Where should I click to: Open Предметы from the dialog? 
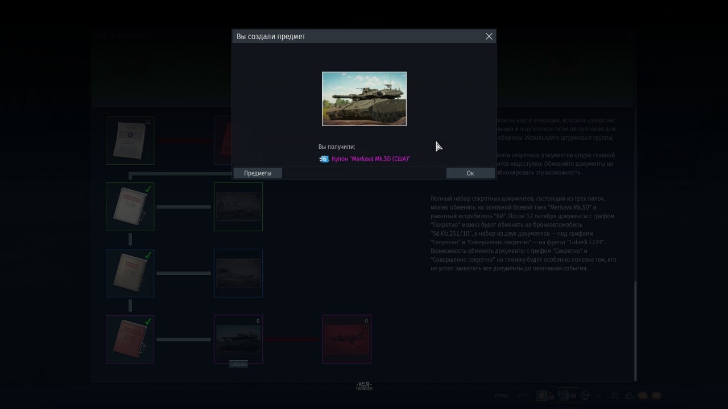click(x=258, y=173)
